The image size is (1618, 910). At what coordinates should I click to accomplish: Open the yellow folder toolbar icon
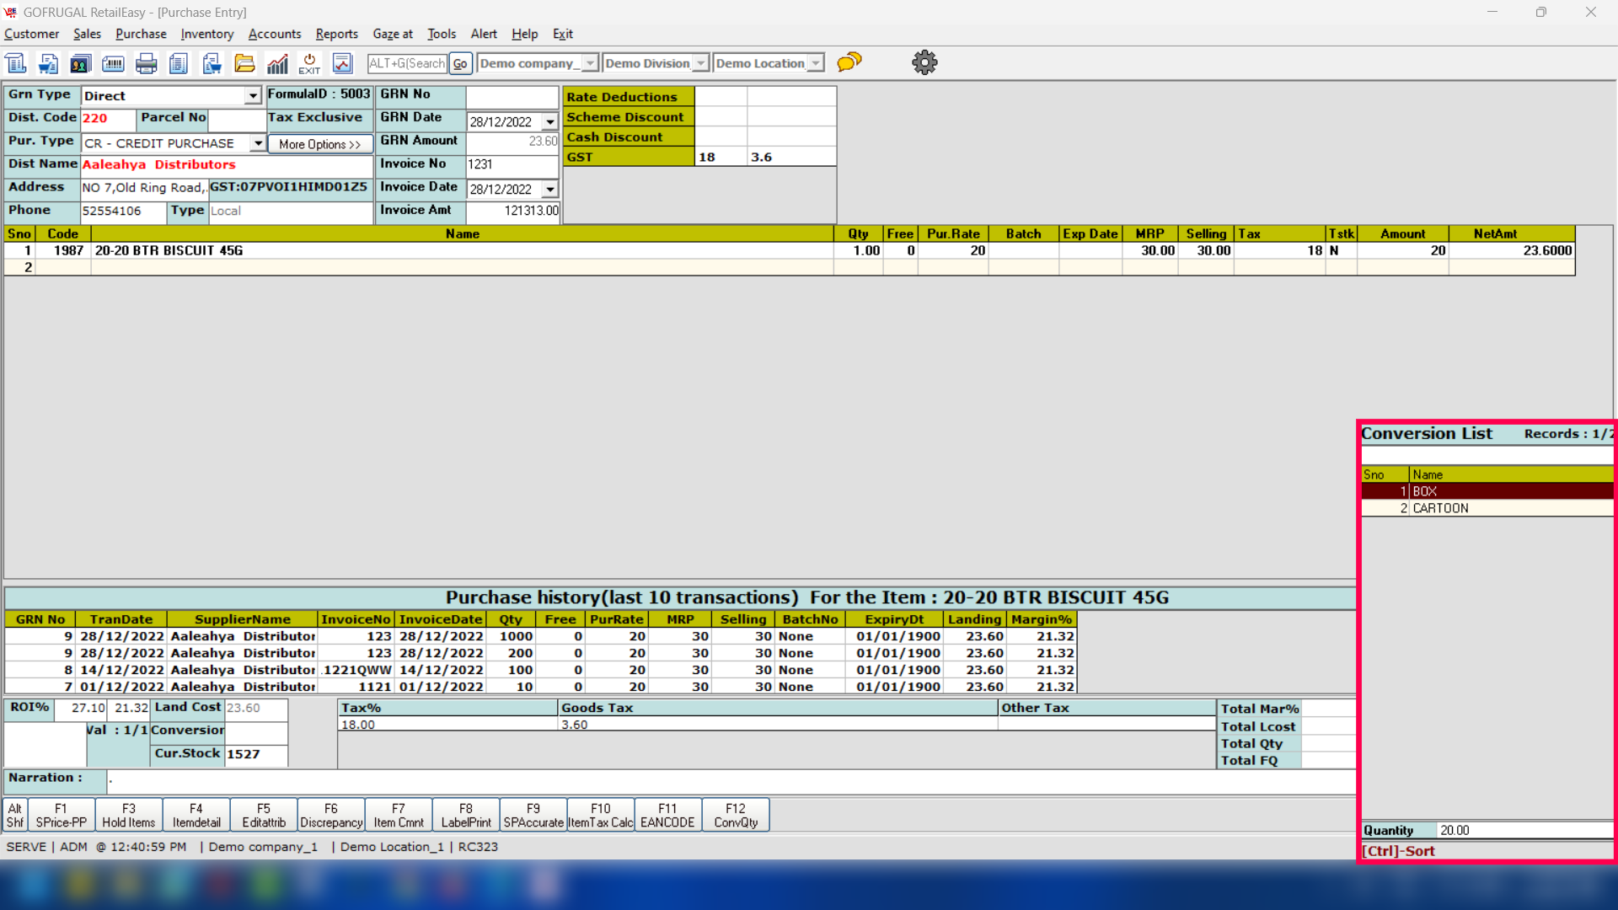244,63
